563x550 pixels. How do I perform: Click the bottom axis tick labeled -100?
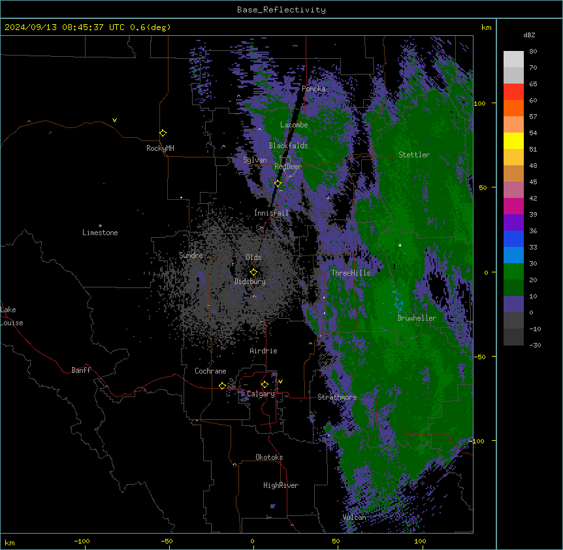pyautogui.click(x=82, y=541)
